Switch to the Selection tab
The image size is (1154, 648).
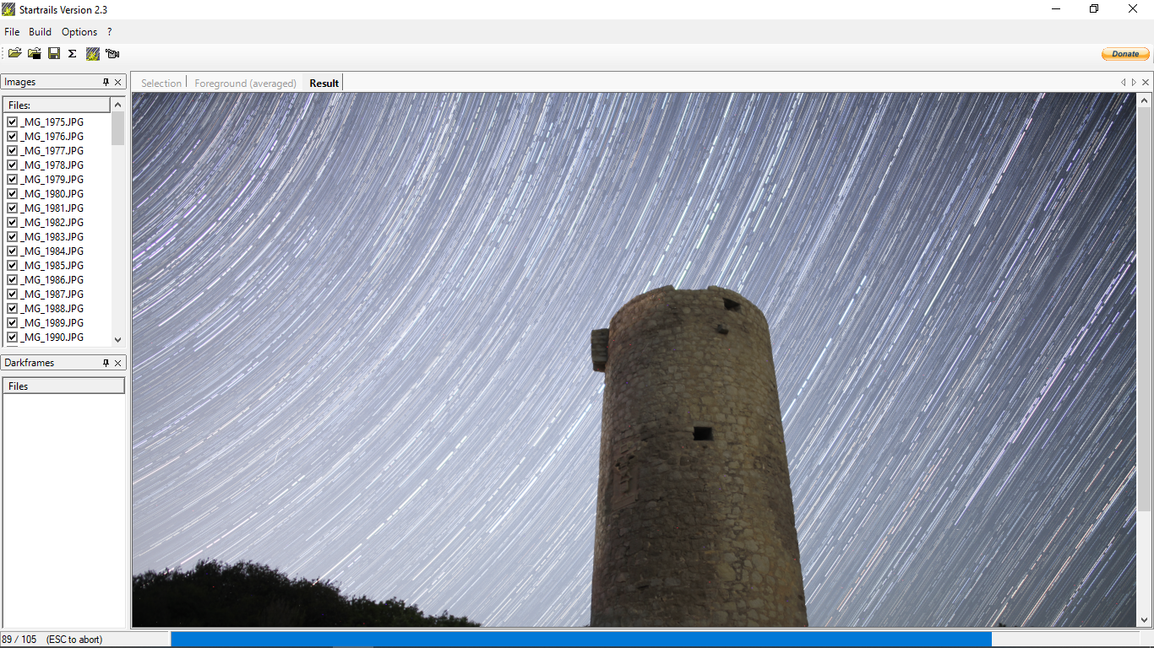click(161, 84)
